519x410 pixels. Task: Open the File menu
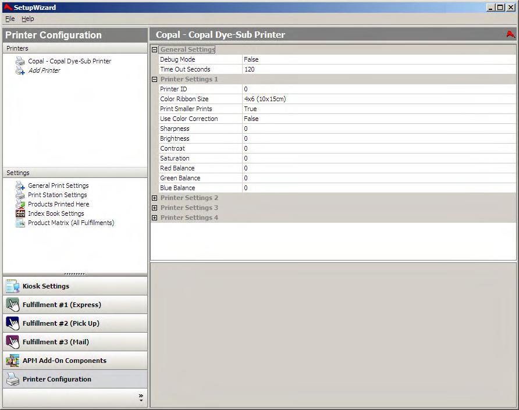coord(10,19)
